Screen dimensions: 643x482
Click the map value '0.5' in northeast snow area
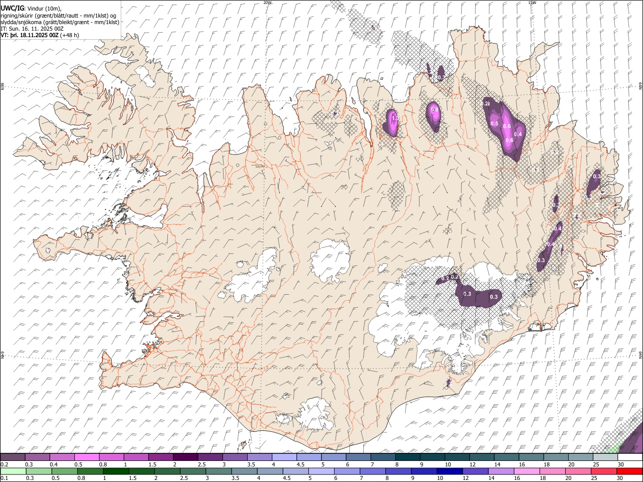(494, 124)
